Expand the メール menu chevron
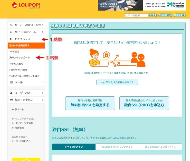The height and width of the screenshot is (161, 190). click(x=43, y=82)
